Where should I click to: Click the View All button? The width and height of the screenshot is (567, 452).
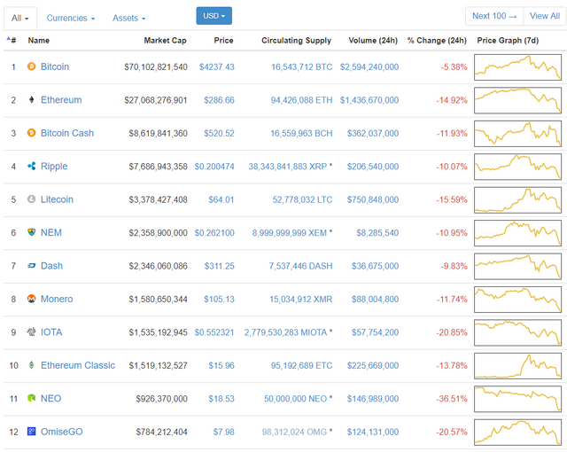tap(545, 16)
